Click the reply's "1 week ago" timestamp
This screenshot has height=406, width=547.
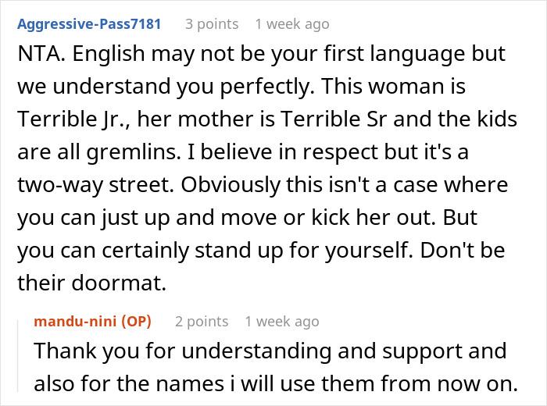click(x=282, y=321)
